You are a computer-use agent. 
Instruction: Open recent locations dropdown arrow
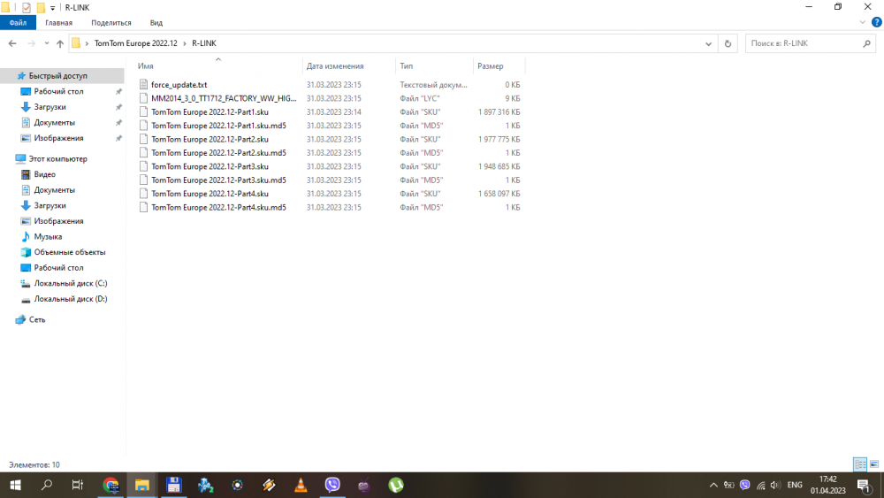click(x=46, y=43)
